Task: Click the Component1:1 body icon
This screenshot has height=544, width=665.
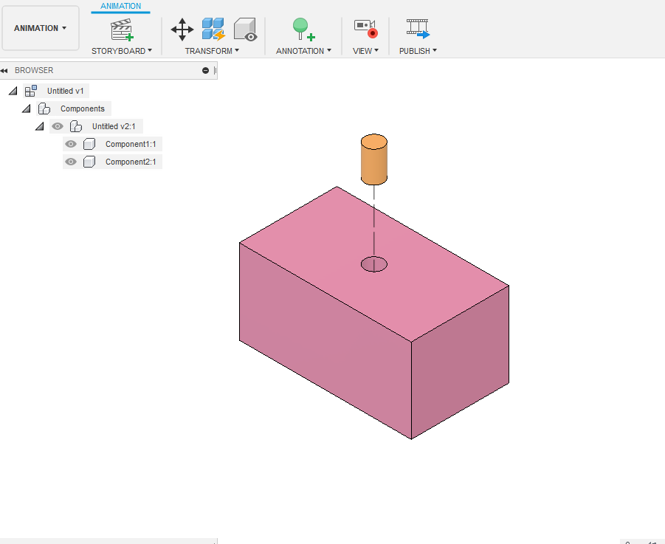Action: (89, 144)
